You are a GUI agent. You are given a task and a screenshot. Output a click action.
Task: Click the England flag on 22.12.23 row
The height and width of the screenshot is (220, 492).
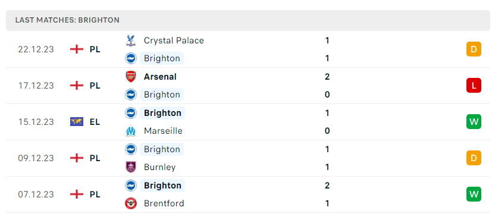point(77,49)
